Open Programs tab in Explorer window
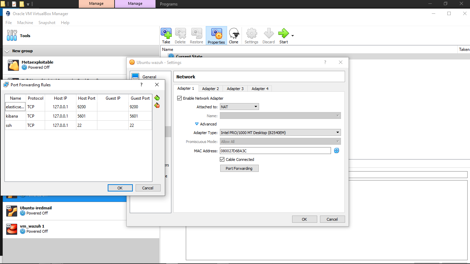The width and height of the screenshot is (470, 264). coord(169,4)
